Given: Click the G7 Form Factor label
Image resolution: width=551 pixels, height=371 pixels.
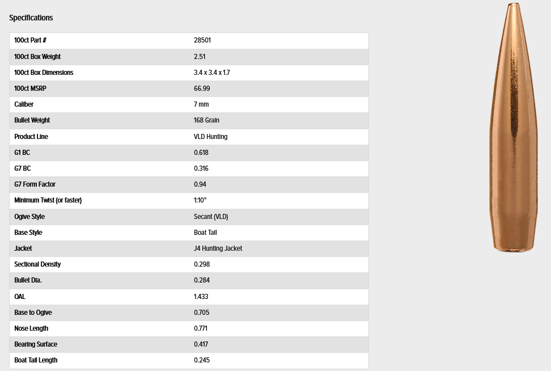Looking at the screenshot, I should (x=35, y=184).
